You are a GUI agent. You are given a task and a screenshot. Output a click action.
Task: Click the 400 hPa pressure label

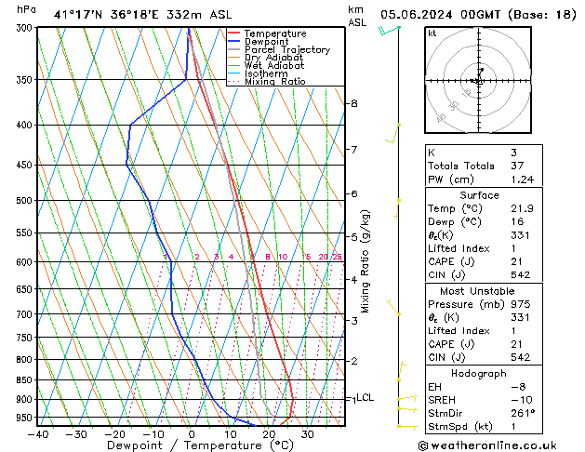pos(26,125)
